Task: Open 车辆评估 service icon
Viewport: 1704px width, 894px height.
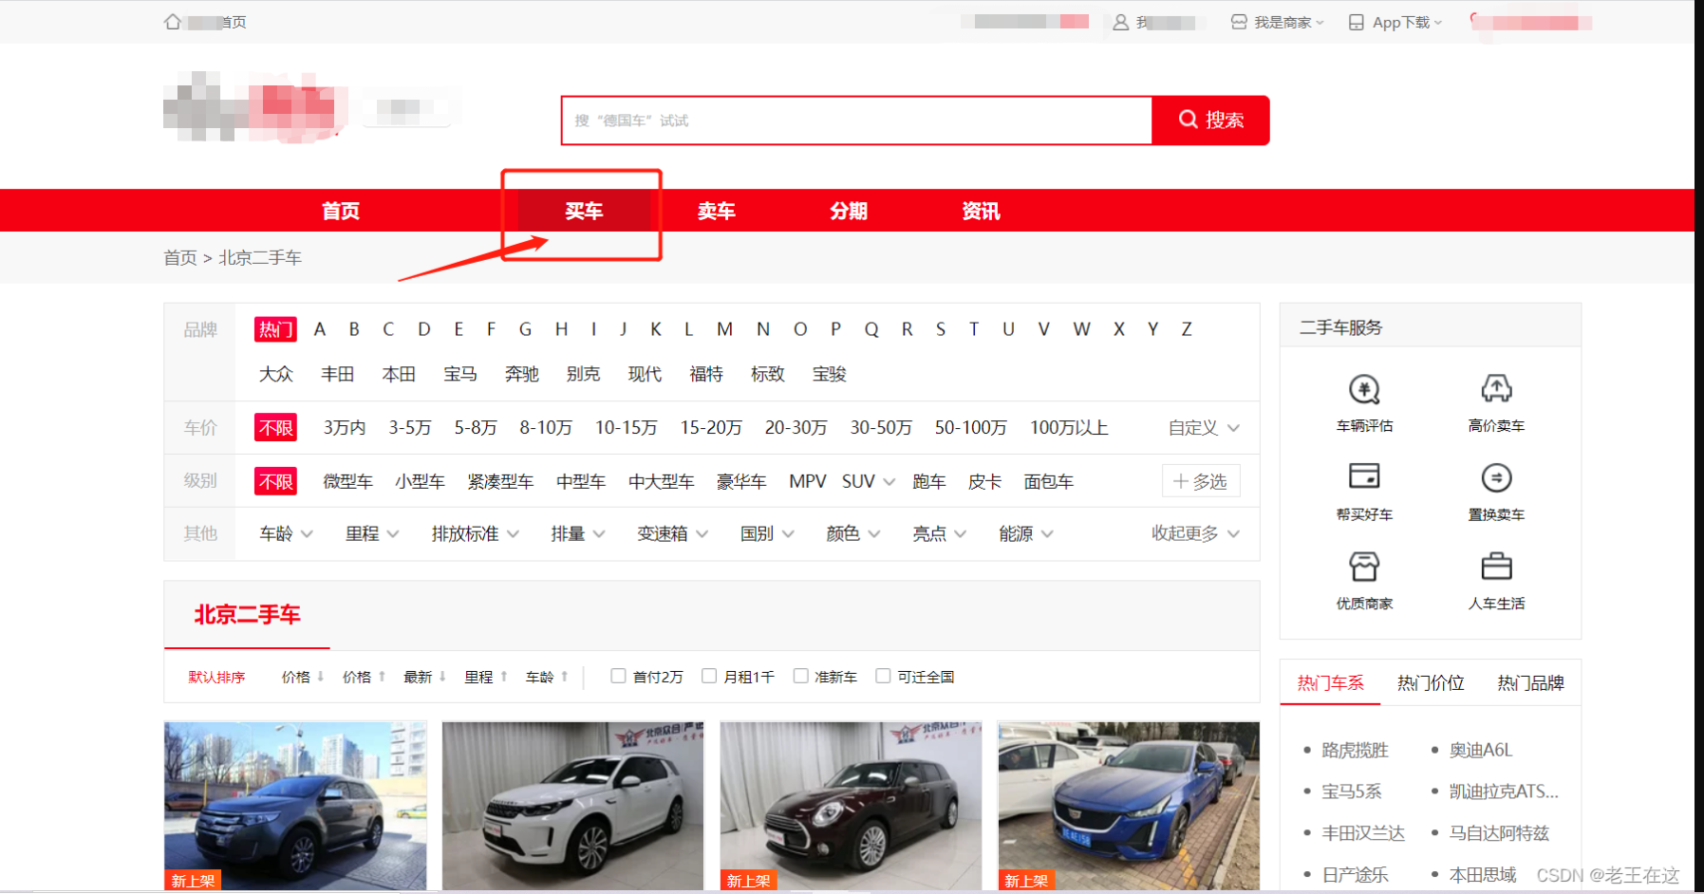Action: [x=1364, y=389]
